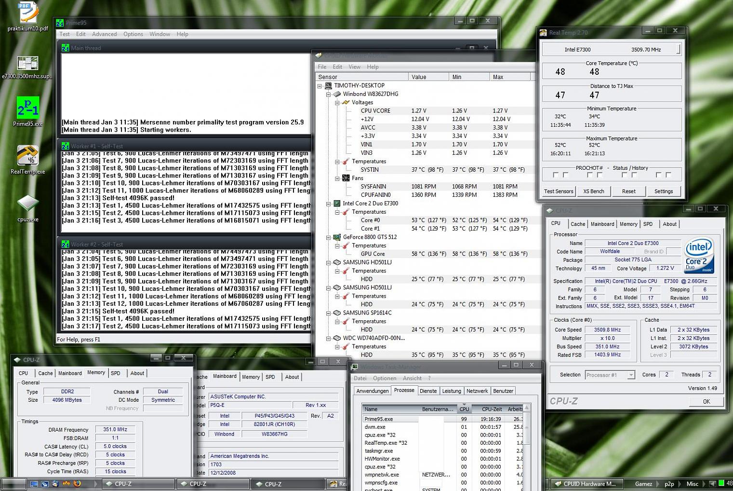
Task: Toggle first PROCHOT# checkbox in Real Temp
Action: pos(556,175)
